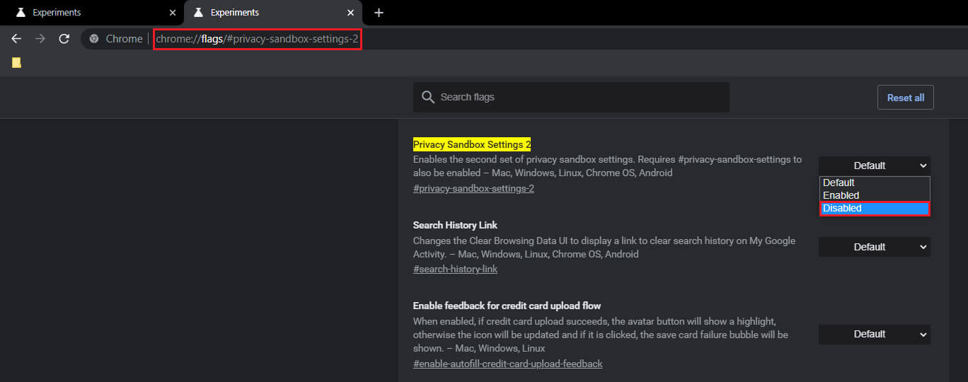Follow the #search-history-link anchor
The image size is (968, 382).
(455, 269)
